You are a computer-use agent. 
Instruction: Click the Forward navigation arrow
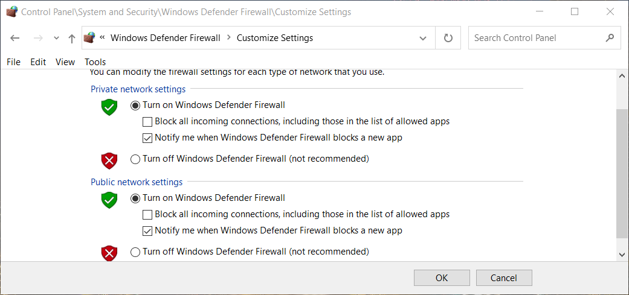click(38, 38)
